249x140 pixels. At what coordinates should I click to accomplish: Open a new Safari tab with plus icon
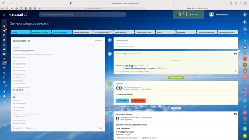[x=240, y=3]
